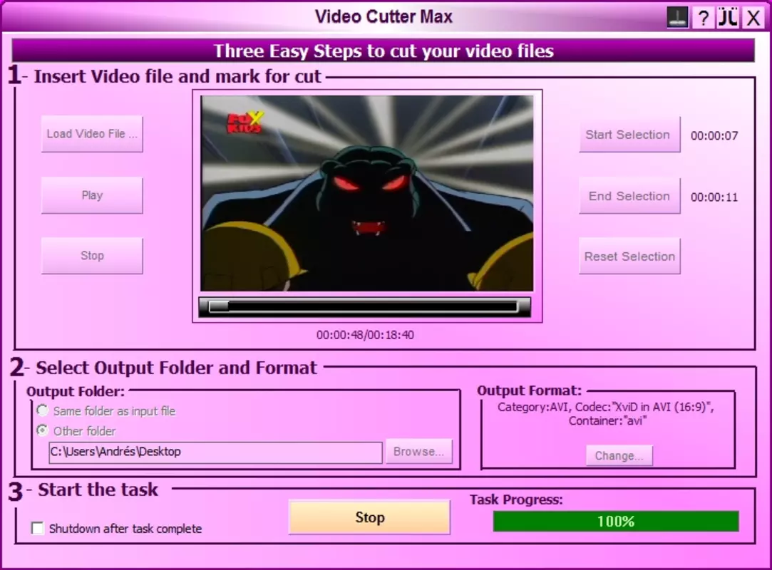Image resolution: width=772 pixels, height=570 pixels.
Task: Click the Video Cutter Max window title
Action: coord(384,16)
